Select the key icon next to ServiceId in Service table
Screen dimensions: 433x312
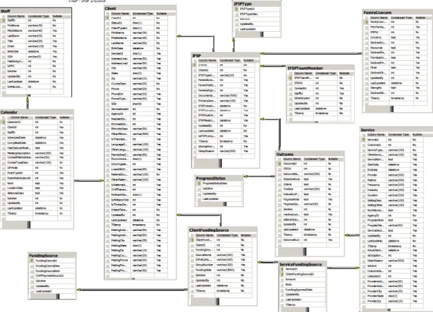(363, 140)
